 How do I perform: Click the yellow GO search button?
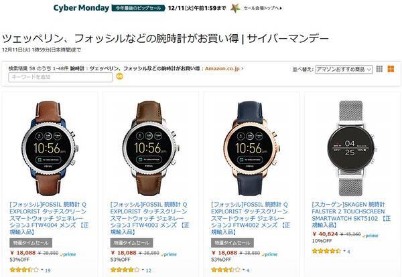click(x=120, y=76)
